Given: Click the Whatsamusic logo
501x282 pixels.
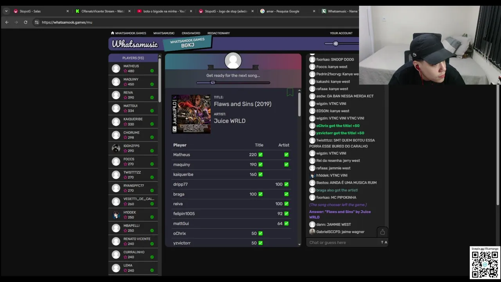Looking at the screenshot, I should (135, 44).
